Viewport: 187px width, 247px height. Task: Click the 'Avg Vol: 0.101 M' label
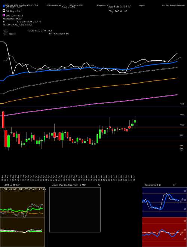point(119,7)
